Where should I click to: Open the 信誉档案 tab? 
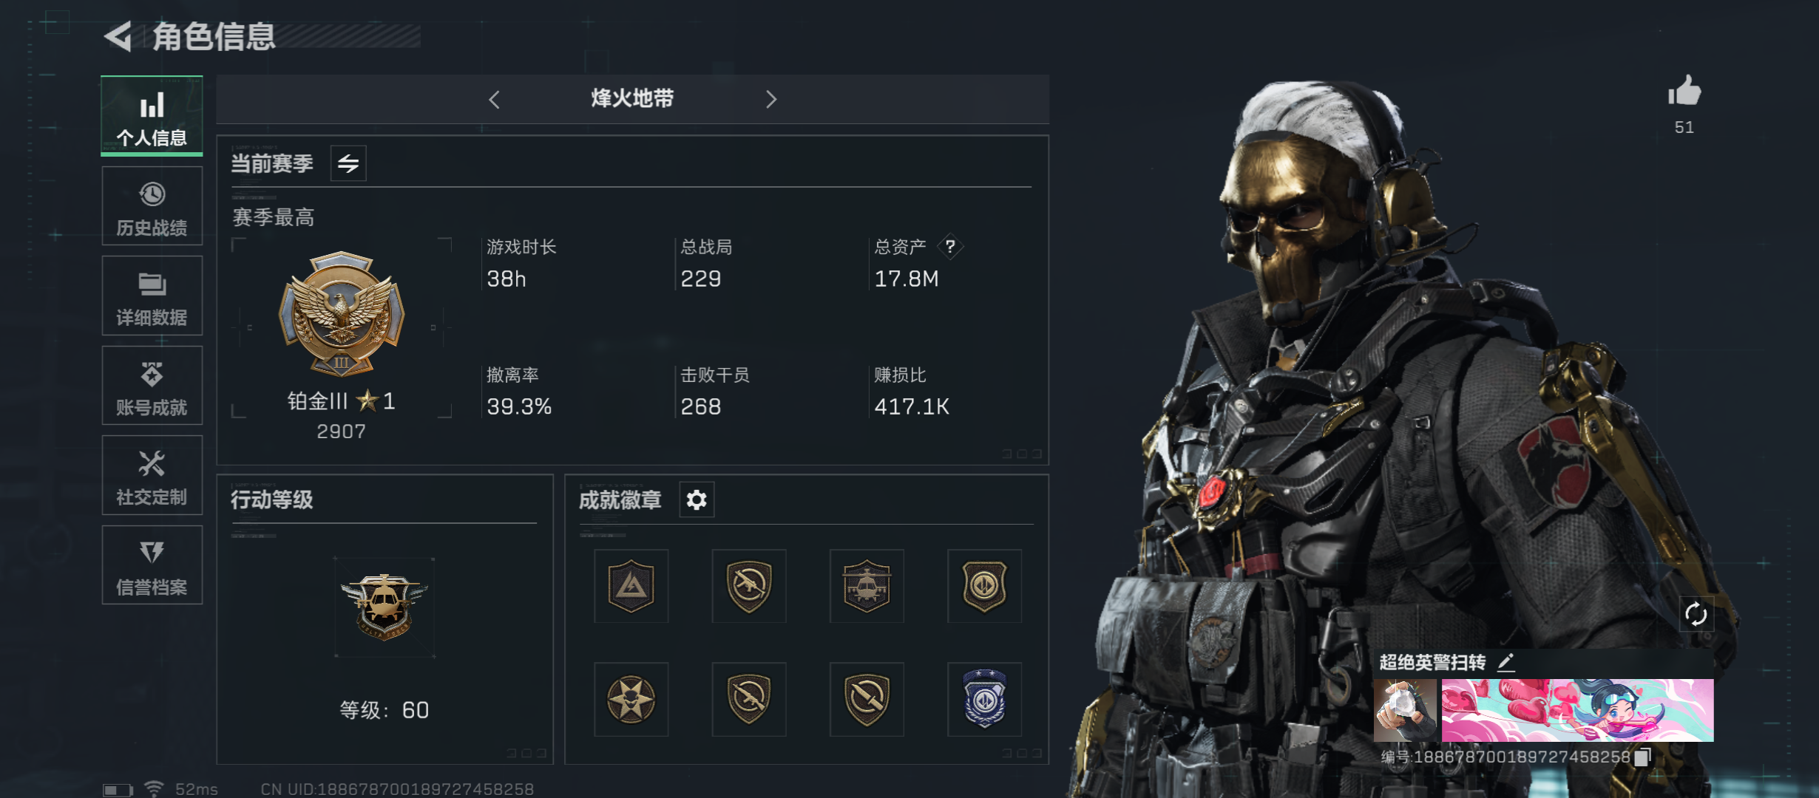(x=152, y=565)
